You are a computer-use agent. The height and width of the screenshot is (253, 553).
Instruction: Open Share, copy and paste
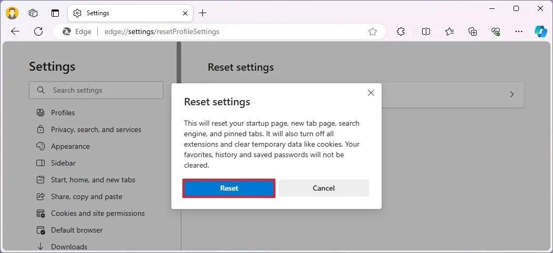(79, 197)
